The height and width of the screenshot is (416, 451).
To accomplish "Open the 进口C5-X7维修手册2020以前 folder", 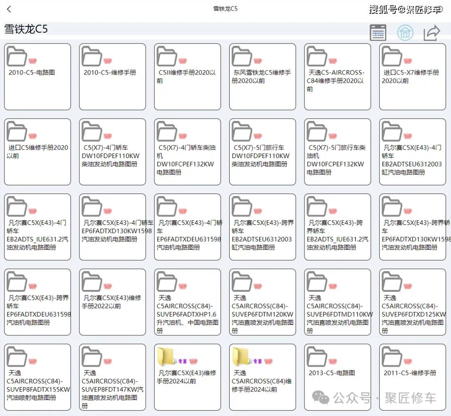I will pyautogui.click(x=413, y=77).
